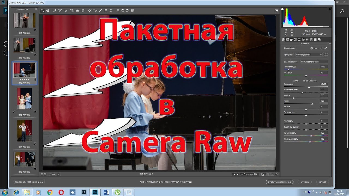Browse profiles with the grid icon
The width and height of the screenshot is (349, 196).
pos(326,55)
